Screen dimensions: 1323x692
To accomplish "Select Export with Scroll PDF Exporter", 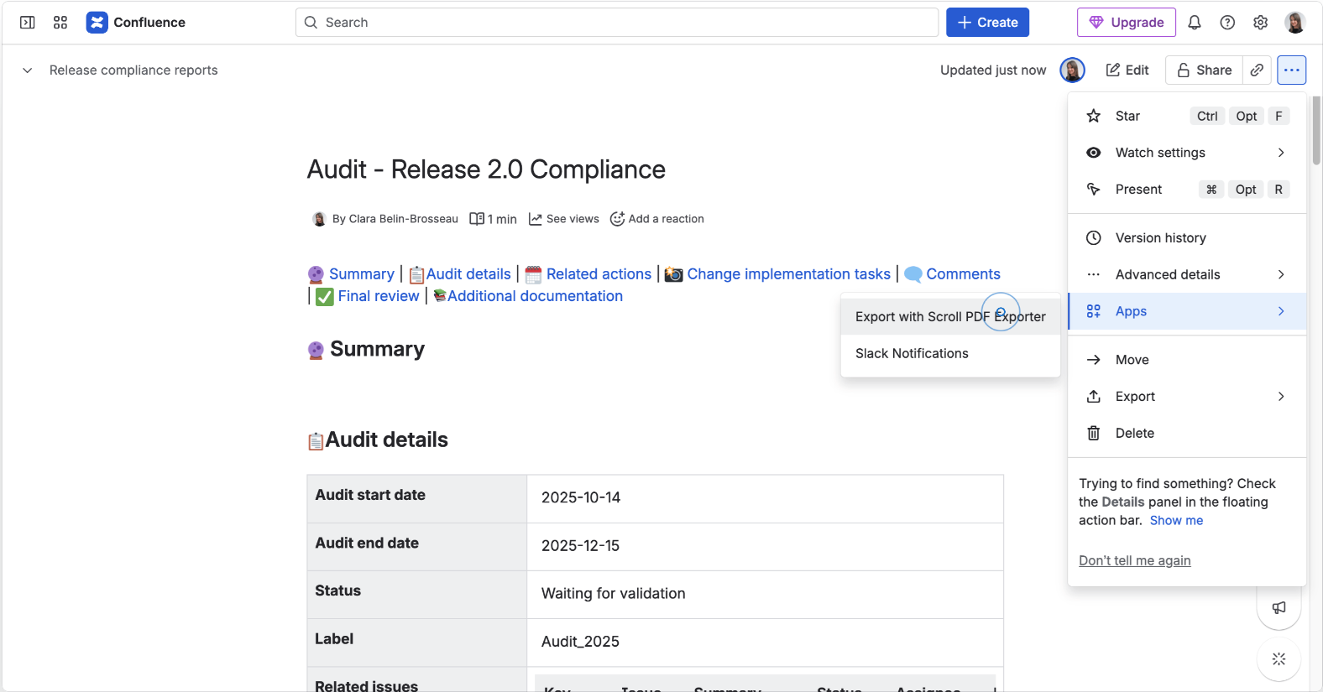I will tap(949, 317).
